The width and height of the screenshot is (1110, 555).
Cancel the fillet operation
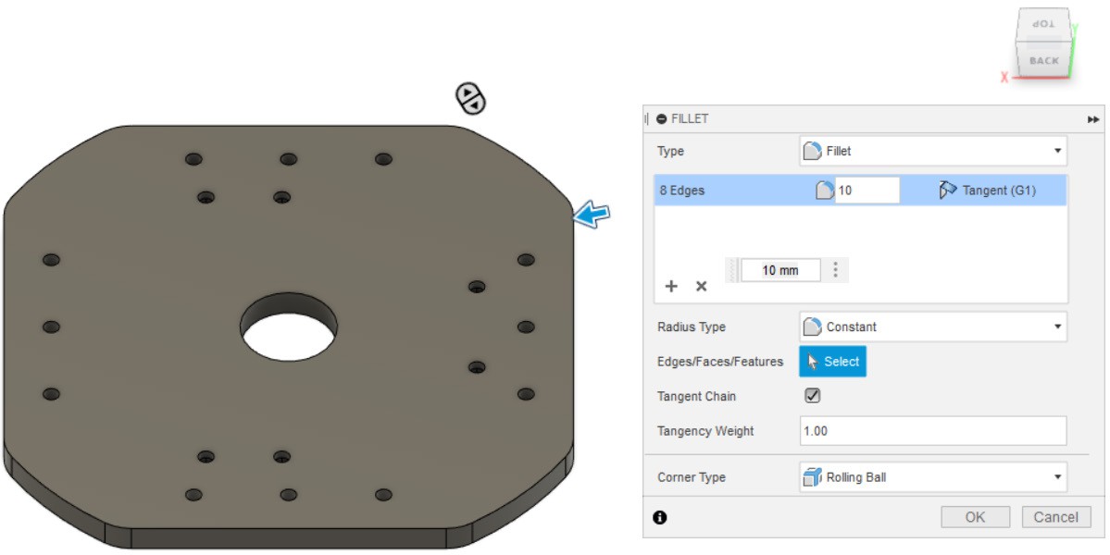click(1056, 517)
